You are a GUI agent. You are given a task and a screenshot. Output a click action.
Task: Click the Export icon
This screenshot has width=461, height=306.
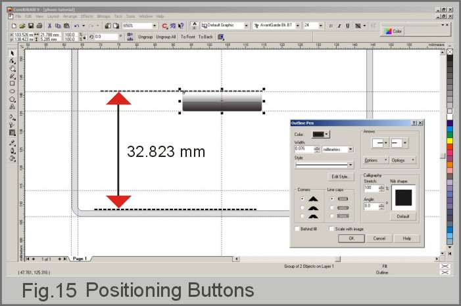[116, 26]
